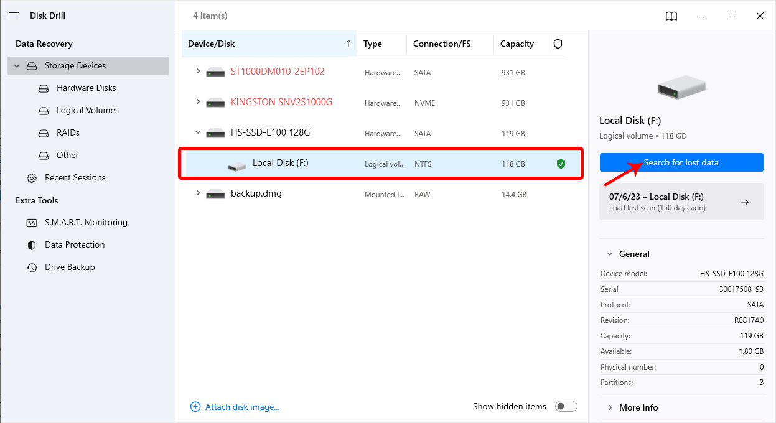Select Hardware Disks in sidebar
This screenshot has width=776, height=423.
pos(86,88)
